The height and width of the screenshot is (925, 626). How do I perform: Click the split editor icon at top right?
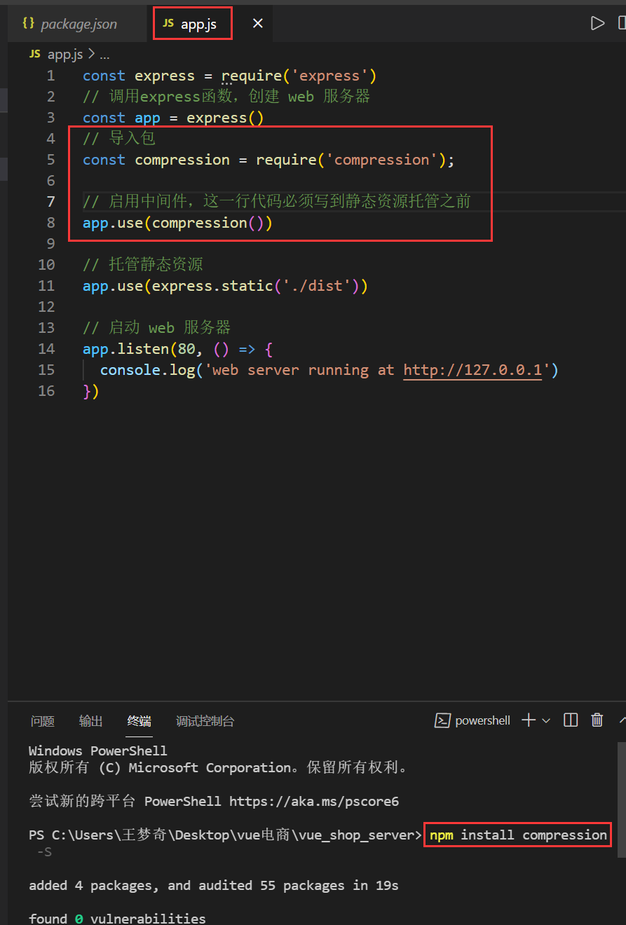coord(622,23)
